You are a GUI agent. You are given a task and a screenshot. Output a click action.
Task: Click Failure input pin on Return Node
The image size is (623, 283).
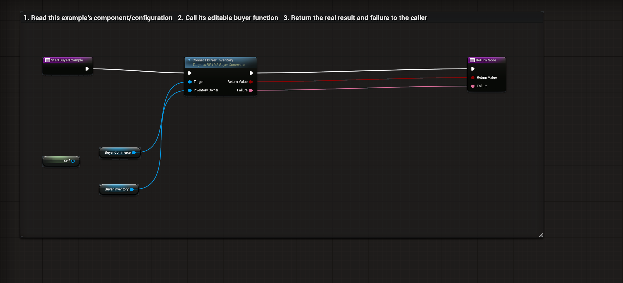pos(473,86)
